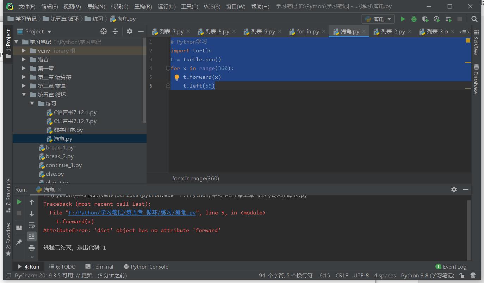The width and height of the screenshot is (484, 283).
Task: Open the Terminal tool tab
Action: [x=99, y=266]
